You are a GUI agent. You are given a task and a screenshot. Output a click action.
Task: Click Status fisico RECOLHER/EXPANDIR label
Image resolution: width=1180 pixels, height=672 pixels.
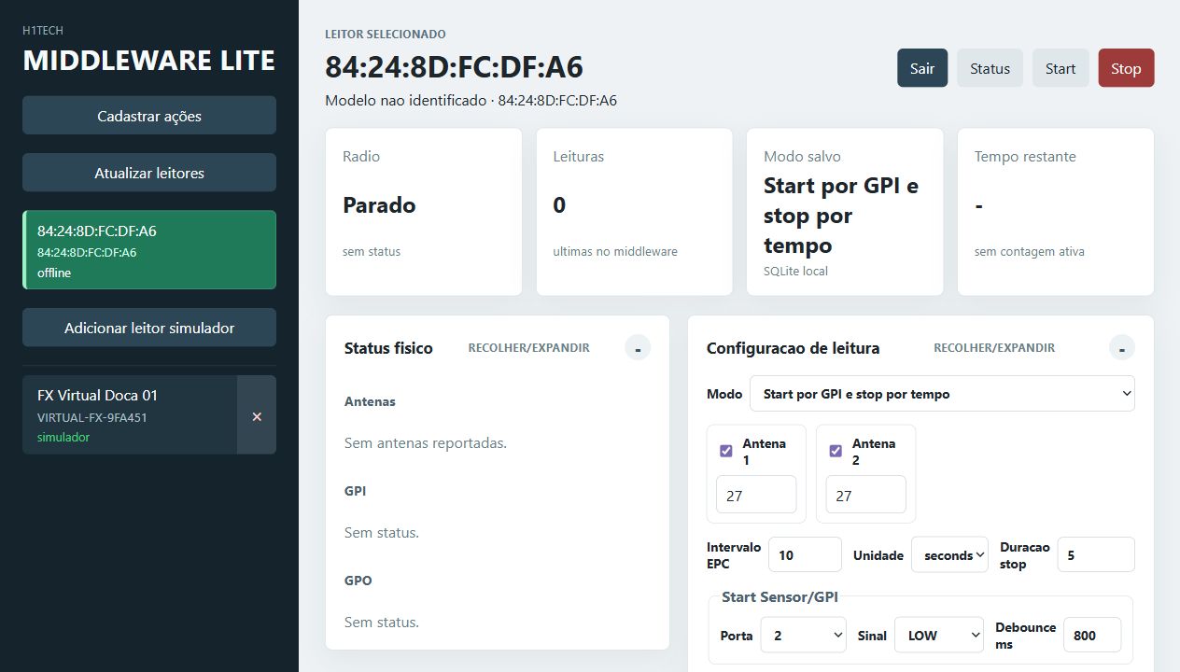[x=529, y=347]
